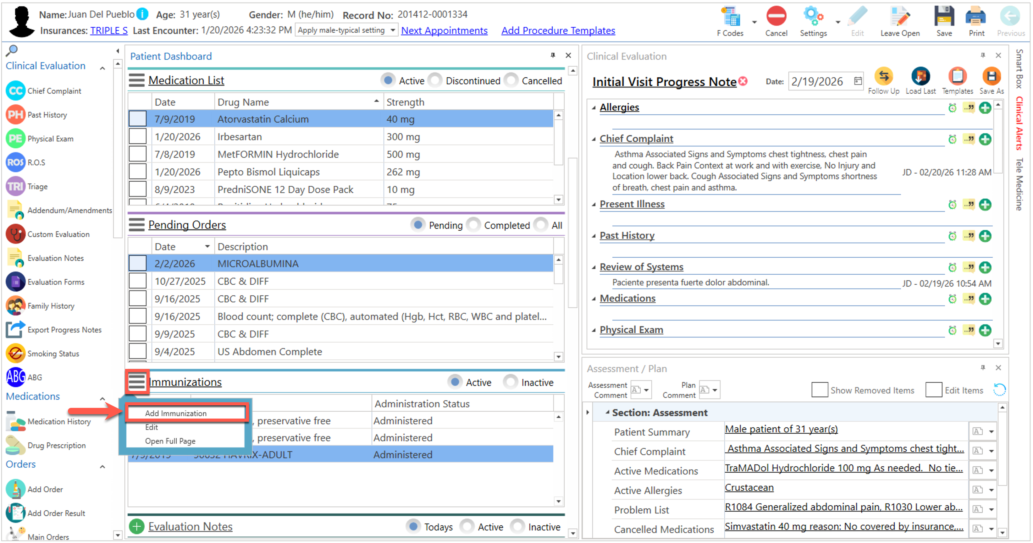Open the Immunizations hamburger menu icon
The width and height of the screenshot is (1033, 543).
(137, 381)
